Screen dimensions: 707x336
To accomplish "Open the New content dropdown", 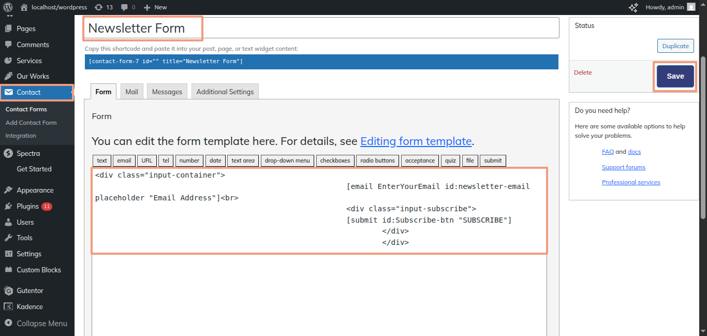I will click(155, 7).
